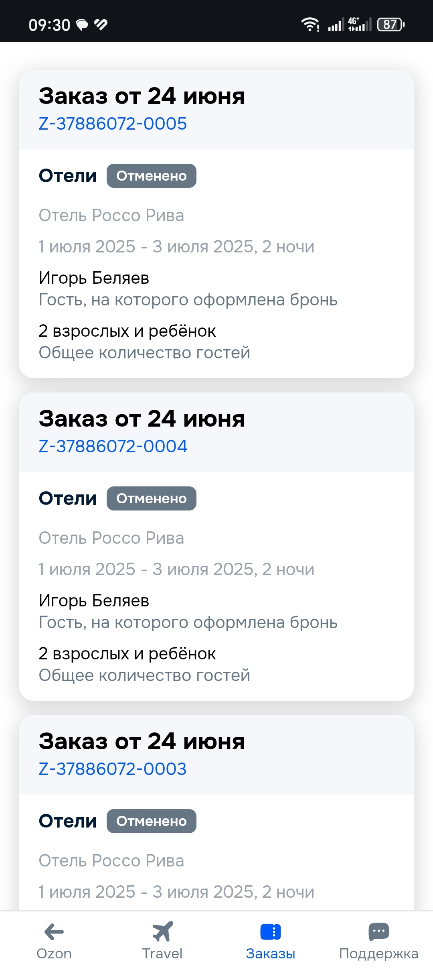Open order link Z-37886072-0004

[x=113, y=446]
